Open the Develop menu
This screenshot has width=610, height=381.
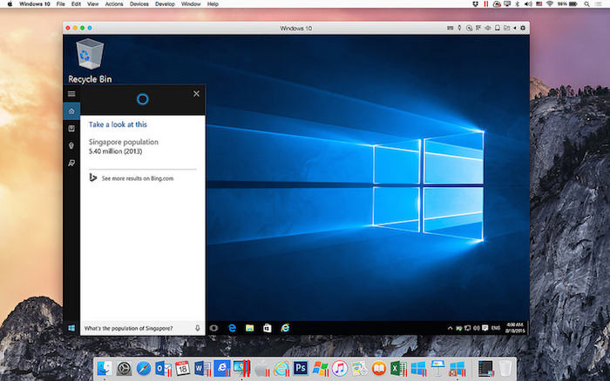[x=165, y=4]
